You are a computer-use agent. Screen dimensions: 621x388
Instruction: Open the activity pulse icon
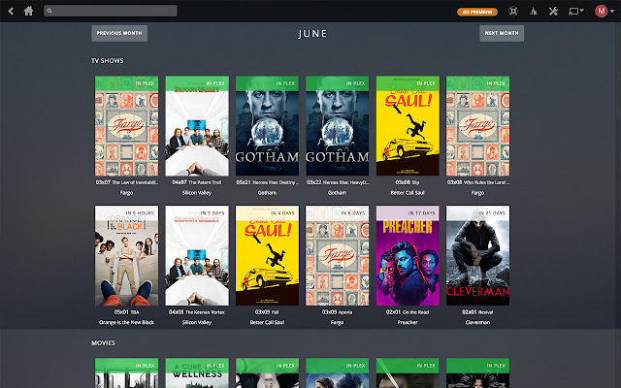click(534, 11)
